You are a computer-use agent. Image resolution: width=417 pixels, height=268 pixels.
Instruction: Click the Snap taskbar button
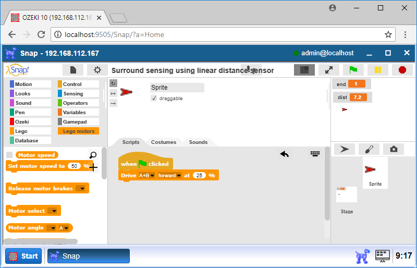pyautogui.click(x=89, y=256)
